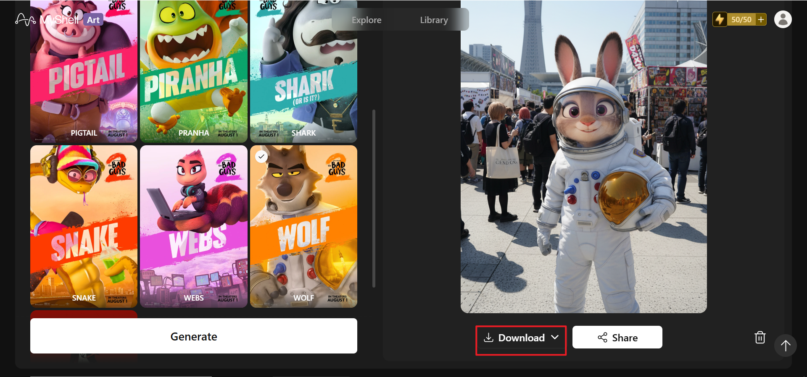Screen dimensions: 807x377
Task: Click the template list scrollbar
Action: 374,199
